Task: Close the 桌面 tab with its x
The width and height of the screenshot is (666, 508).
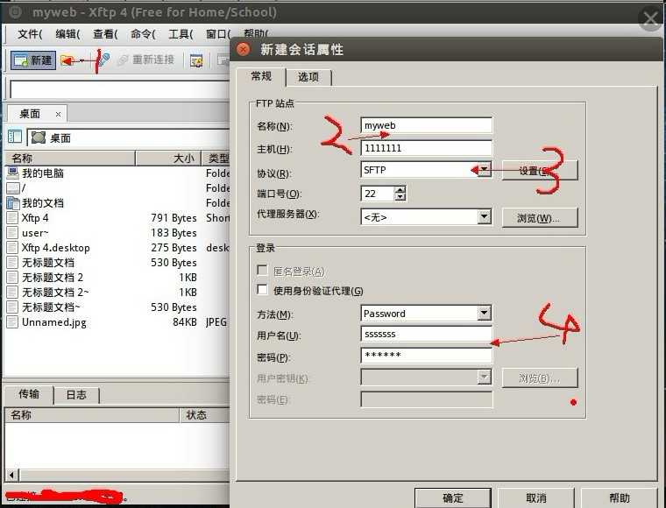Action: (58, 114)
